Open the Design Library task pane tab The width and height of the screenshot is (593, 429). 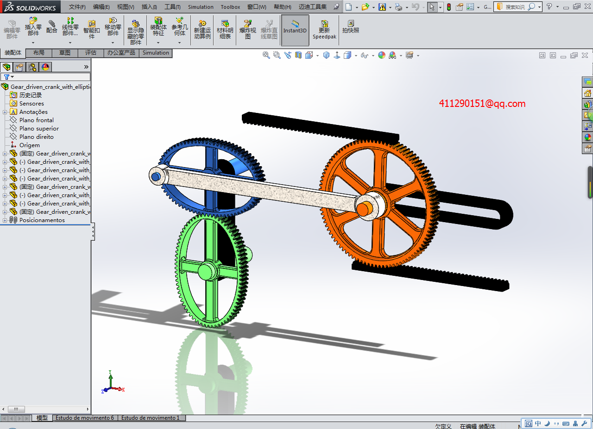pos(587,104)
